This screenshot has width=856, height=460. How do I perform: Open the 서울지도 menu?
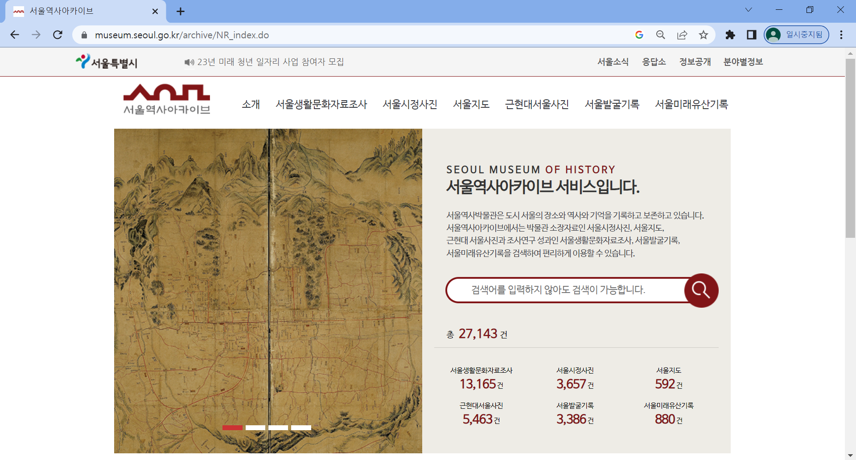(471, 104)
